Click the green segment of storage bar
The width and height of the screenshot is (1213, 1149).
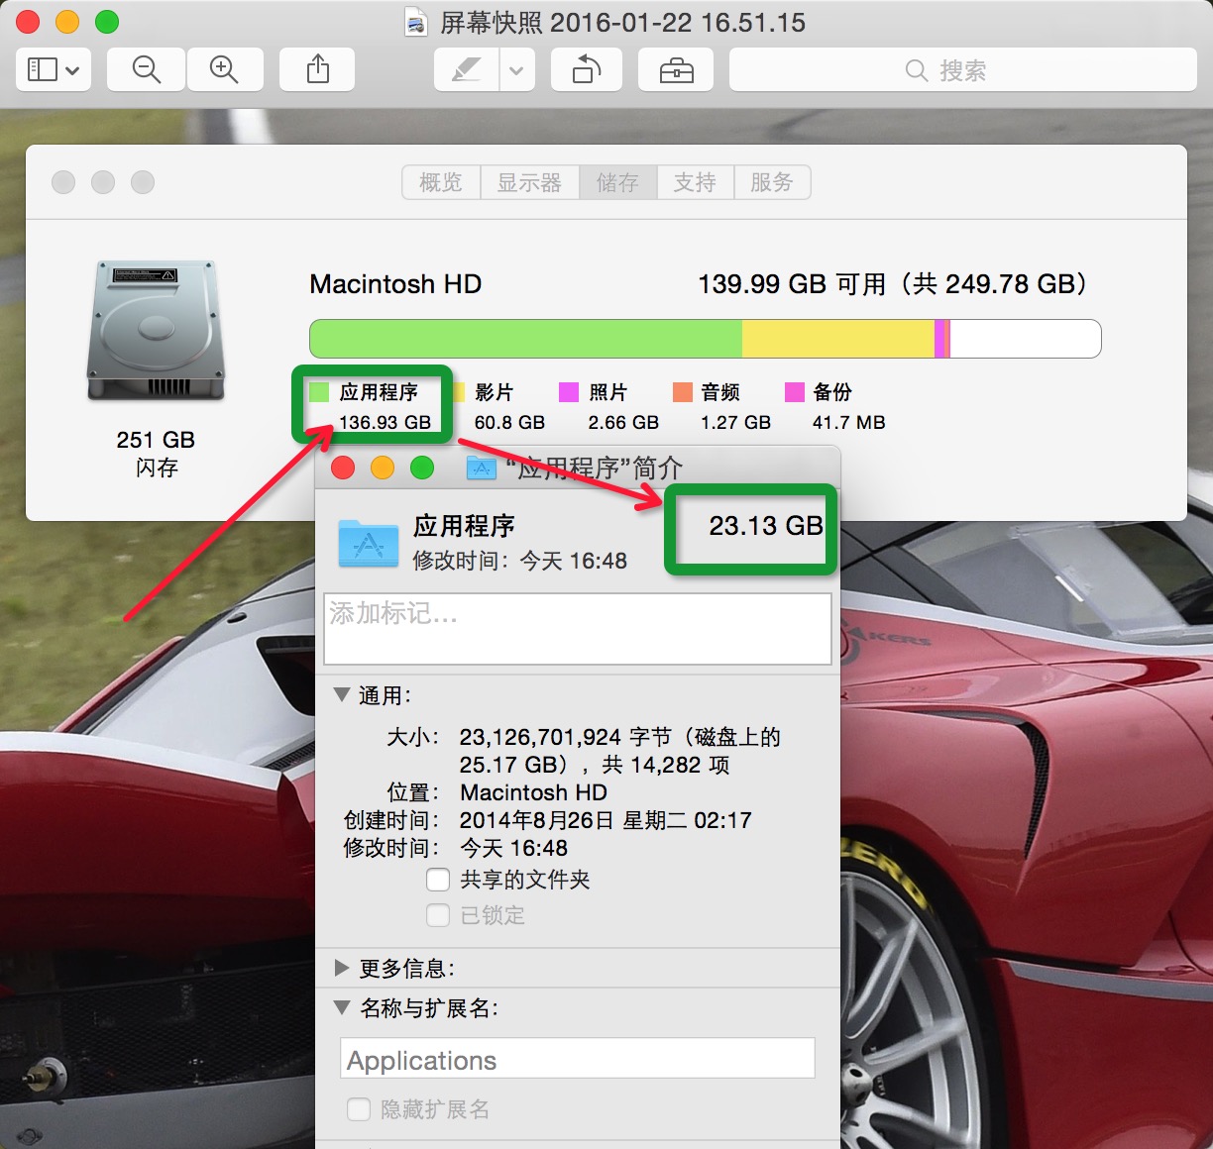(526, 339)
